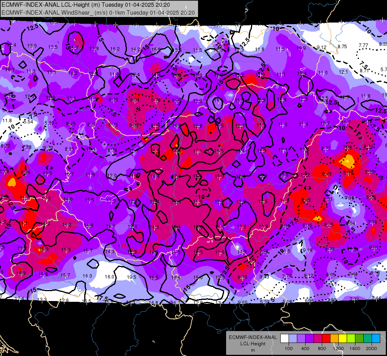The width and height of the screenshot is (387, 356).
Task: Click the lime green legend color swatch
Action: [351, 339]
